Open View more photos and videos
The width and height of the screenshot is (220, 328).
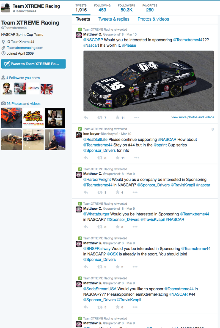193,117
